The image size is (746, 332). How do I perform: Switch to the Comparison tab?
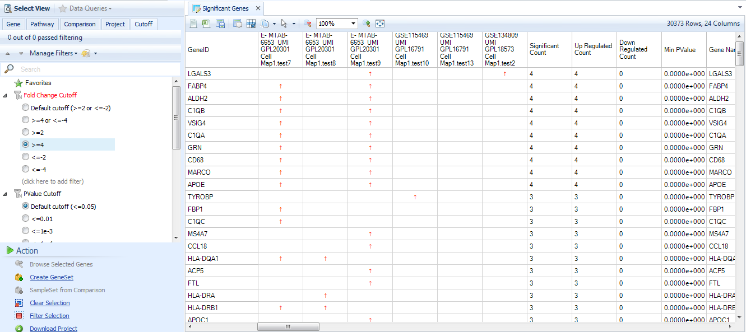point(80,24)
